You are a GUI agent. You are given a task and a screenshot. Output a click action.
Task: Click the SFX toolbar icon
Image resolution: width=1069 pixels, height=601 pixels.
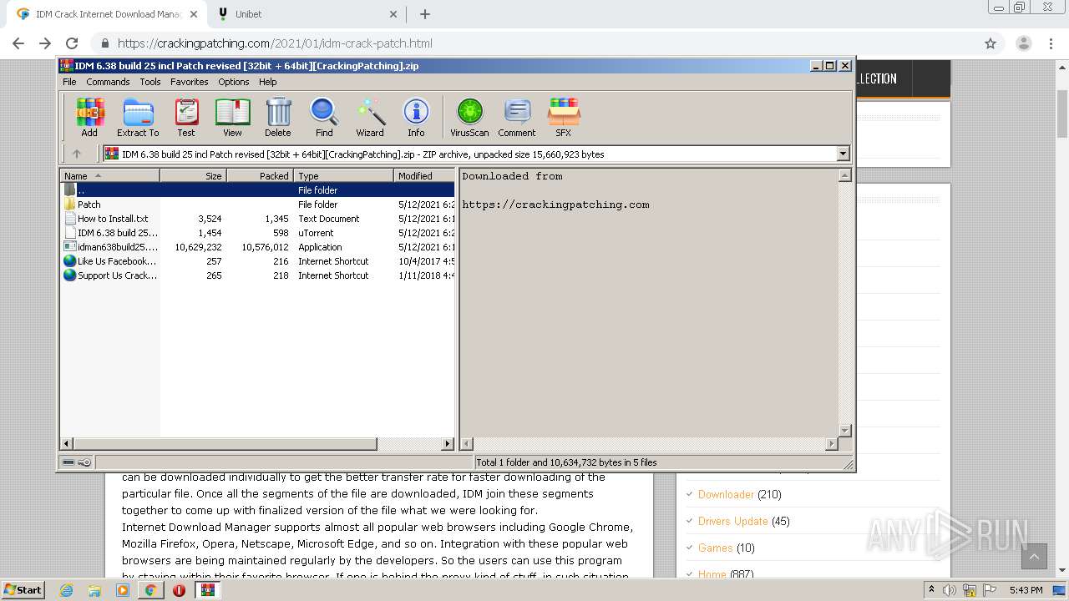[x=564, y=117]
